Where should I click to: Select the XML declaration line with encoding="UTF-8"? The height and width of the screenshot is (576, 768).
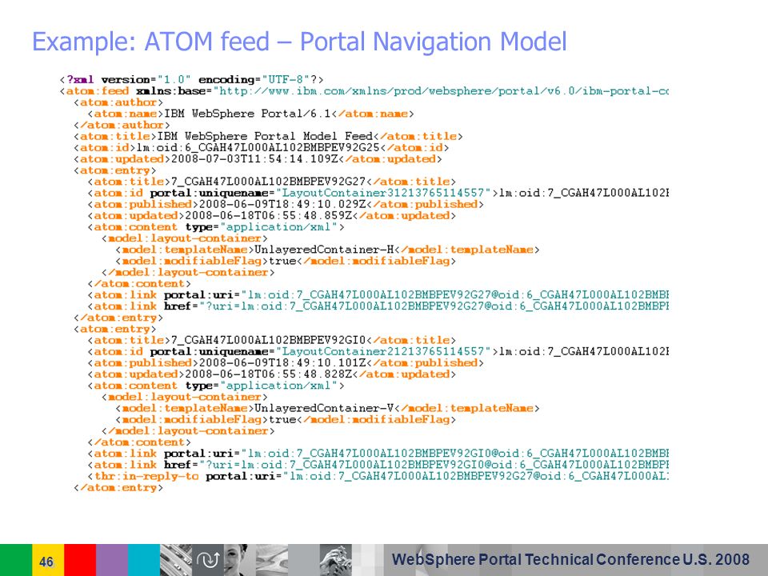point(191,79)
